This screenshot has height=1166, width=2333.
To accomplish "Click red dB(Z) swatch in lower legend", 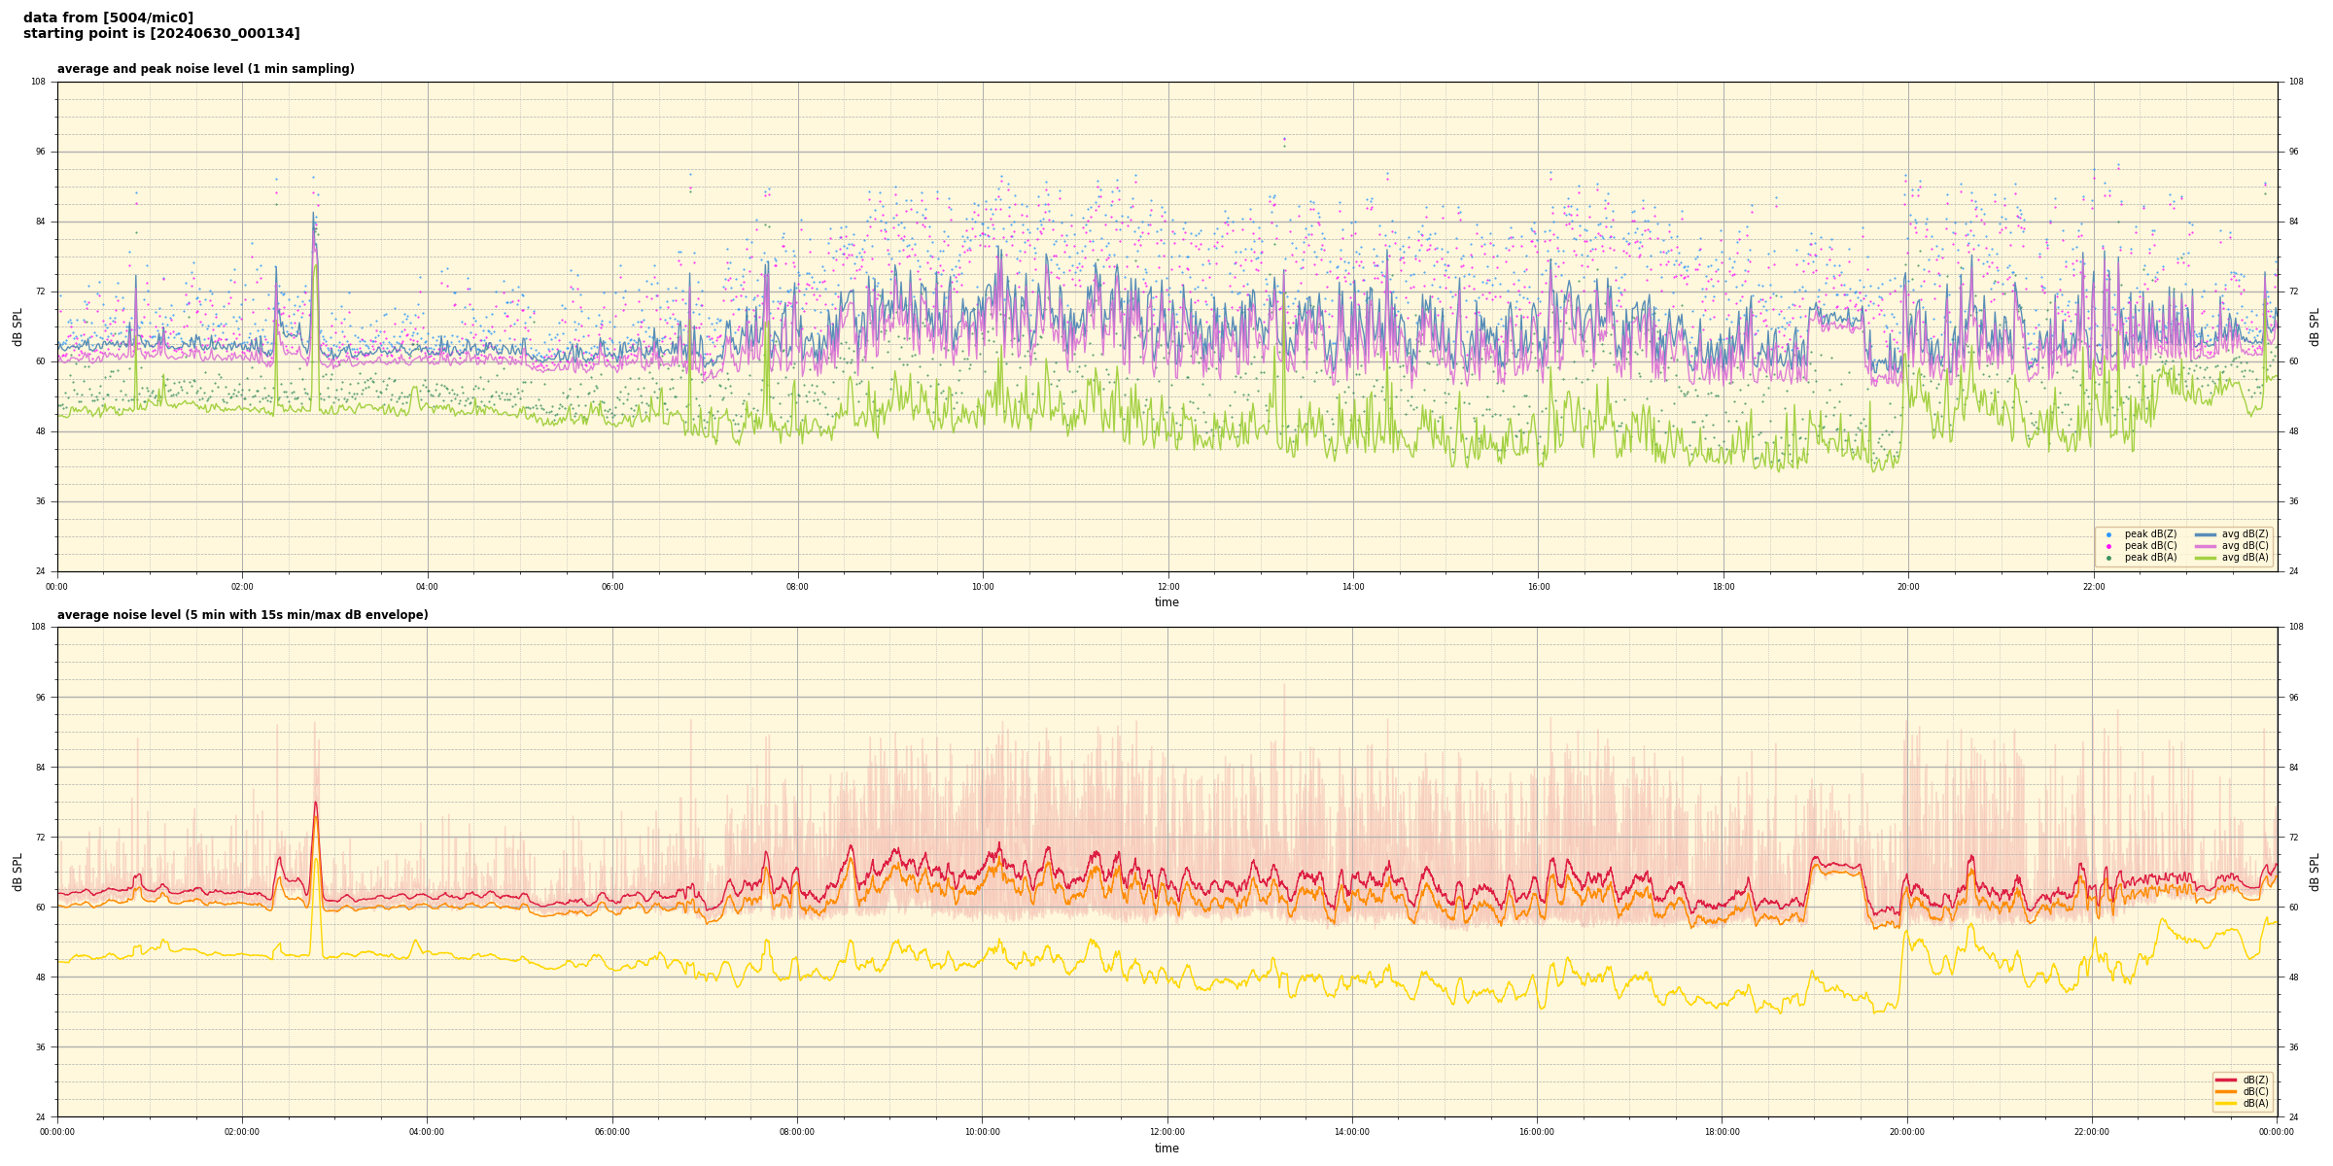I will 2226,1080.
